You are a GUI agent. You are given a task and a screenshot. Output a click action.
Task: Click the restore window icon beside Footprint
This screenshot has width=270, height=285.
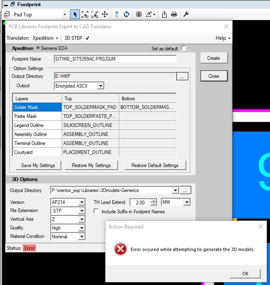click(x=13, y=4)
